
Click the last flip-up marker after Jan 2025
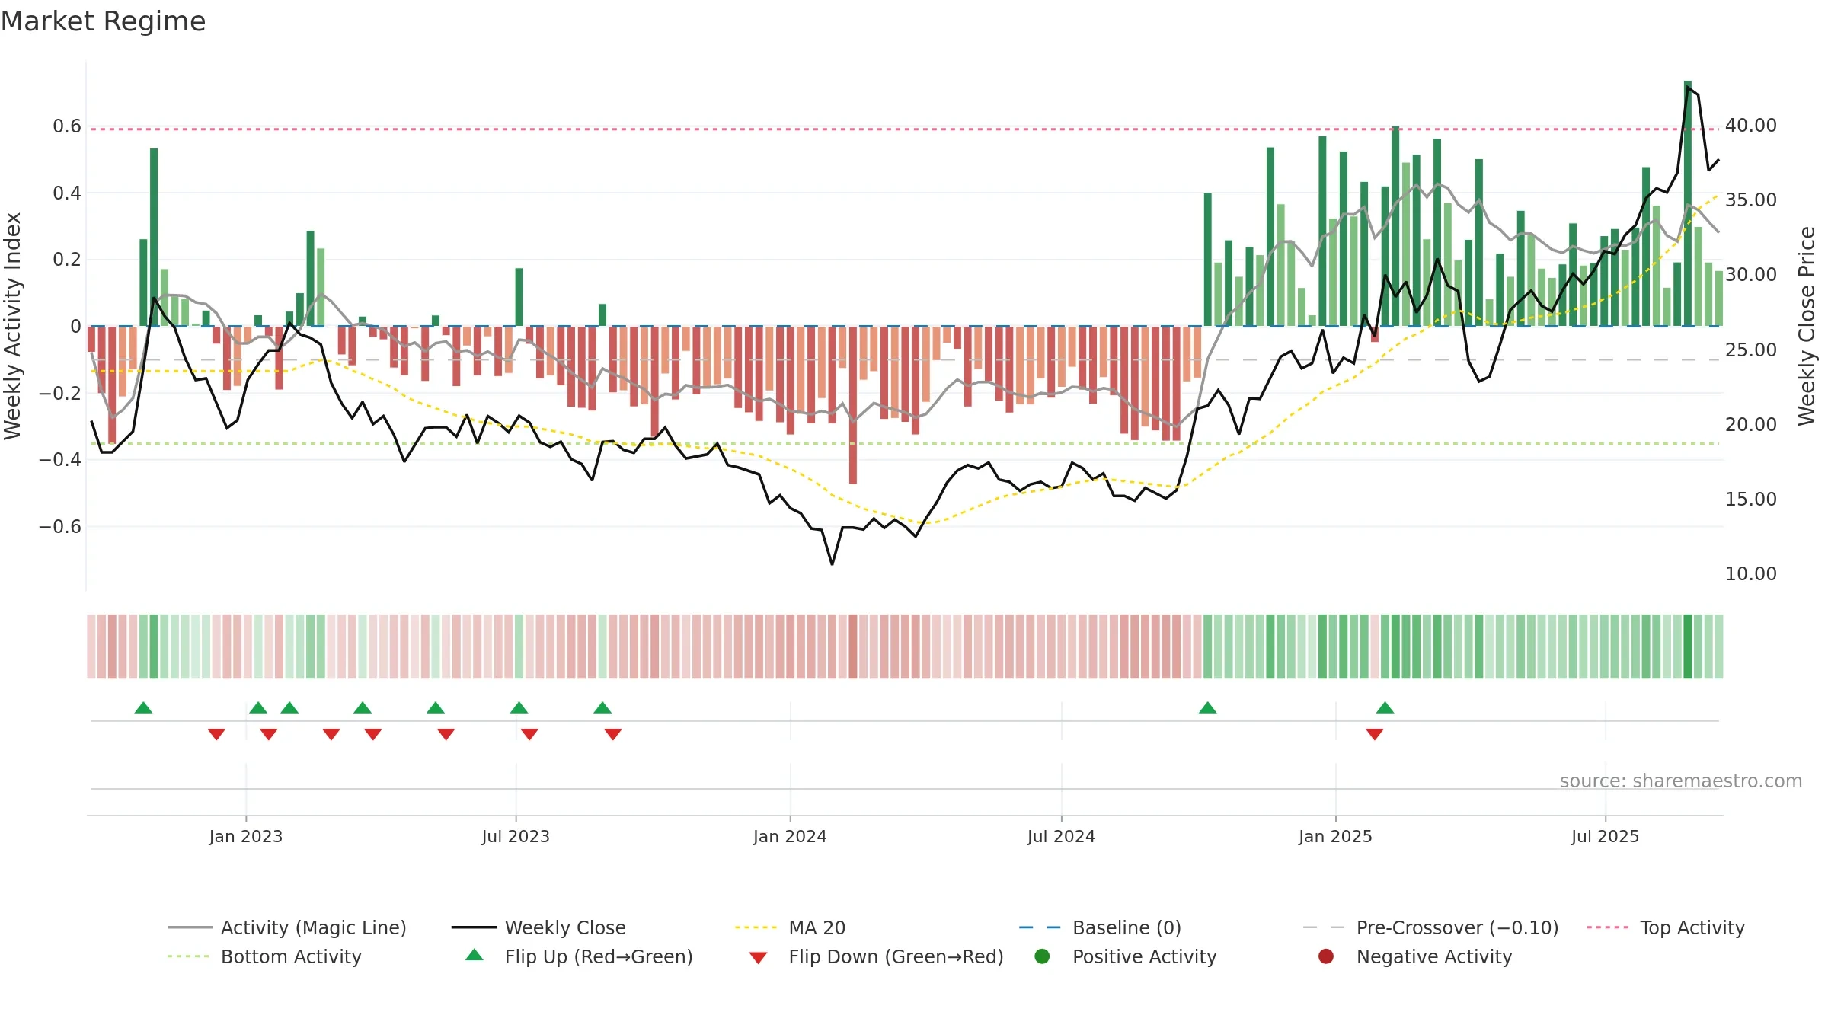tap(1385, 708)
